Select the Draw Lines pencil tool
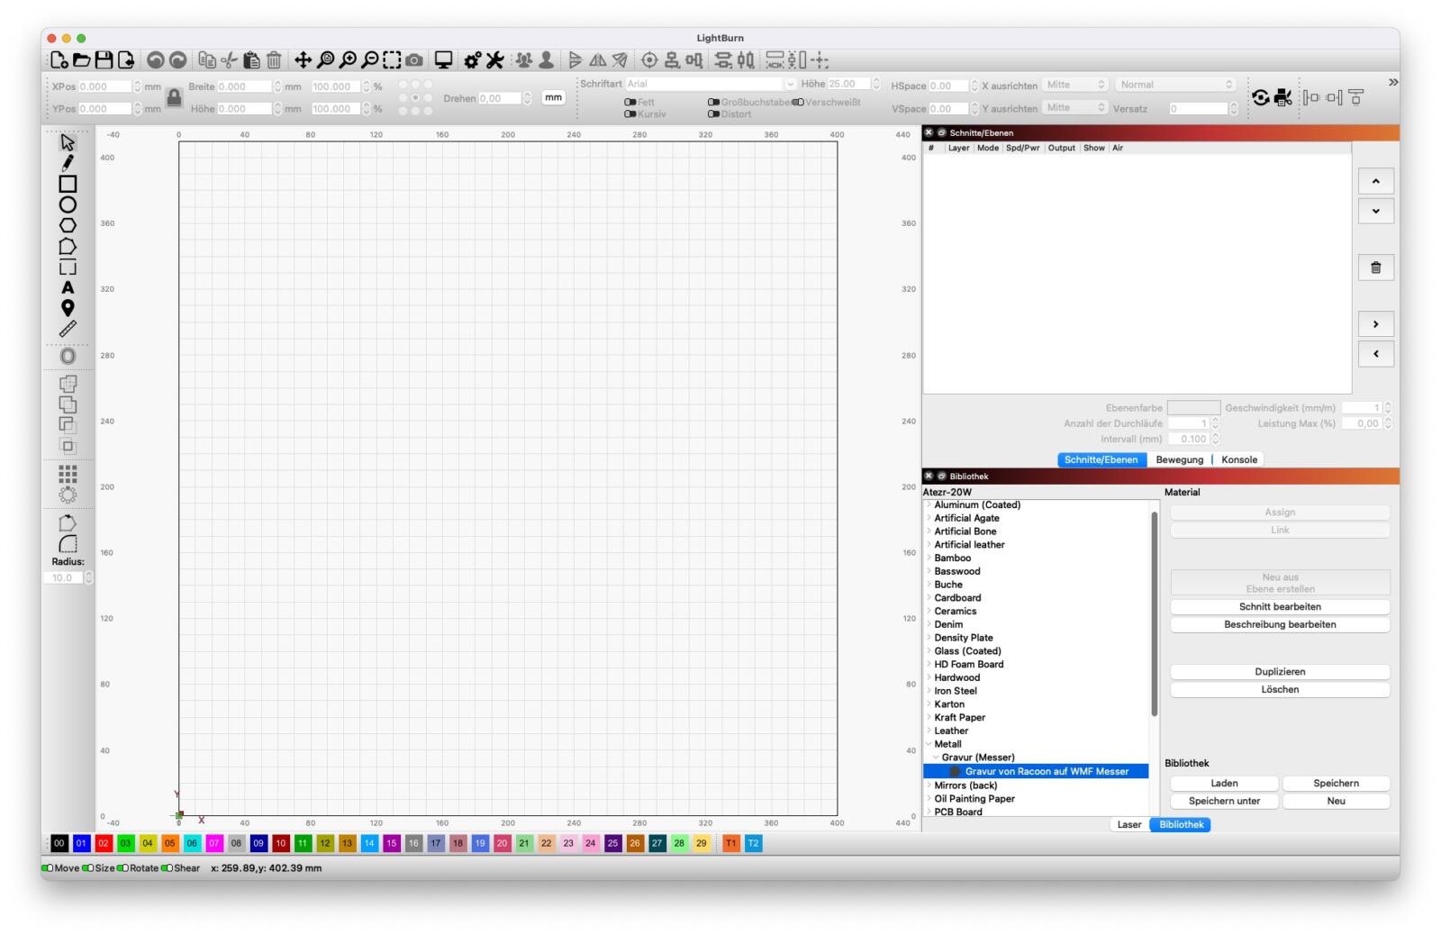The width and height of the screenshot is (1441, 935). [68, 163]
